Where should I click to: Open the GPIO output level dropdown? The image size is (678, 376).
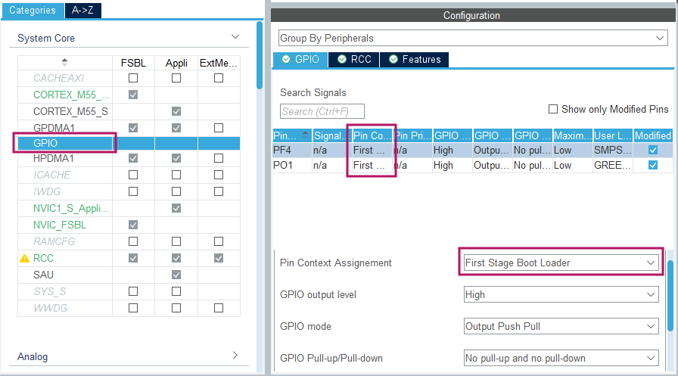pos(561,295)
